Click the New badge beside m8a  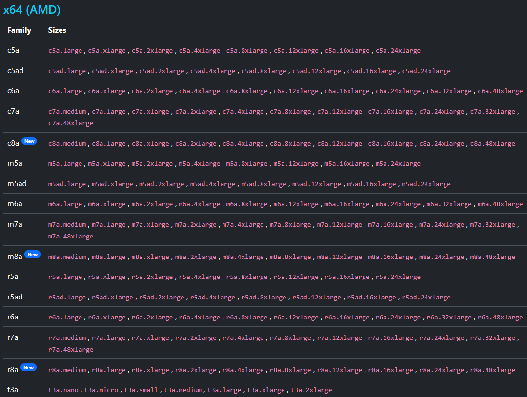coord(32,255)
